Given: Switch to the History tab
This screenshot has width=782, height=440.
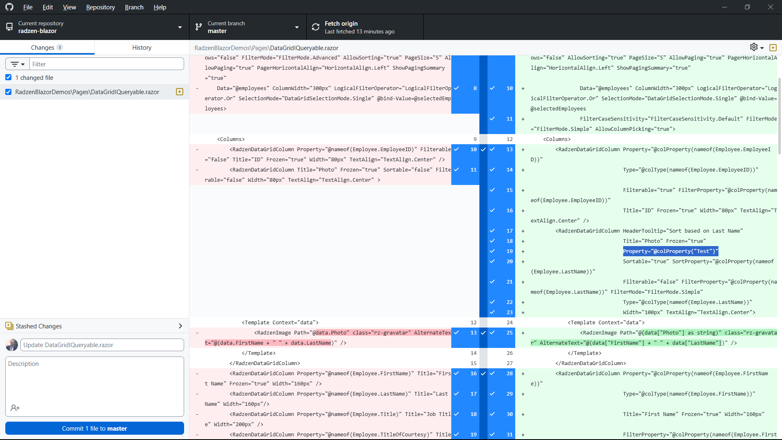Looking at the screenshot, I should [x=141, y=47].
